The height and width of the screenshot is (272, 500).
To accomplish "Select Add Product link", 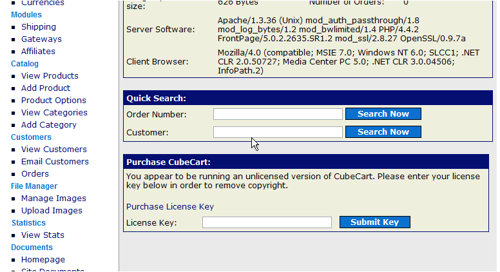I will pos(46,88).
